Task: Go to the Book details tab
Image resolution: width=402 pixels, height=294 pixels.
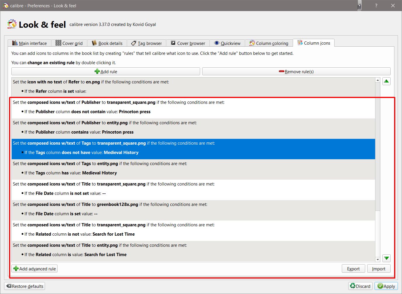Action: point(107,43)
